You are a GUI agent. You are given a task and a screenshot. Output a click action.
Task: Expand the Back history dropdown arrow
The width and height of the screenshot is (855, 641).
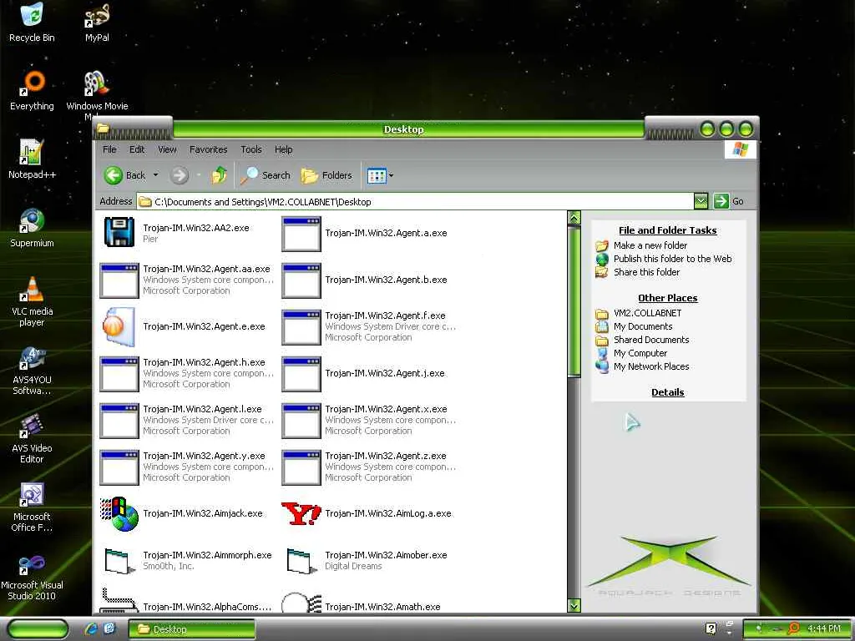click(x=155, y=175)
